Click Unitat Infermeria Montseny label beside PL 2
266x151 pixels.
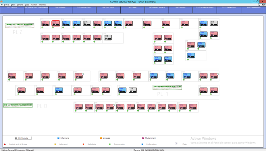click(x=20, y=25)
